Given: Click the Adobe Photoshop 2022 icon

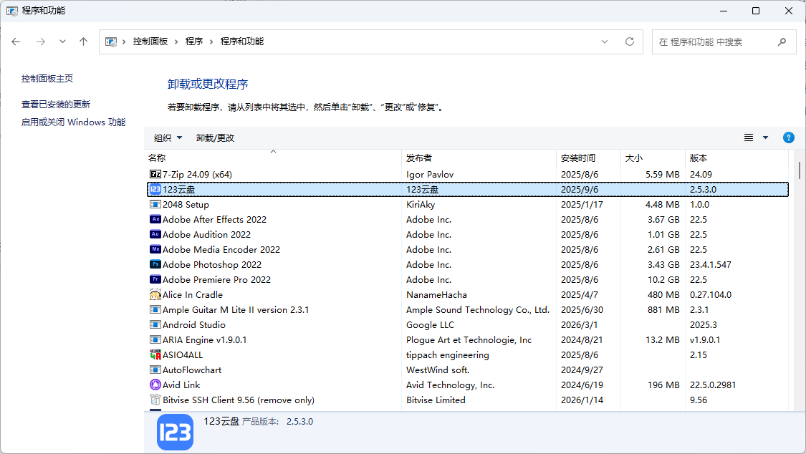Looking at the screenshot, I should point(155,265).
